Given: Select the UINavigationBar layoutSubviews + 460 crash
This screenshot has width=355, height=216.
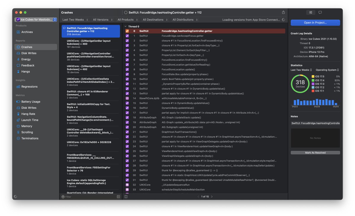Looking at the screenshot, I should (91, 44).
